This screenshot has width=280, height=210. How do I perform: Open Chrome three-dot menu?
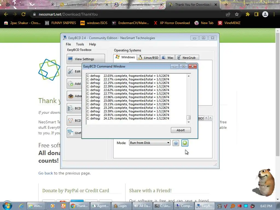coord(274,14)
